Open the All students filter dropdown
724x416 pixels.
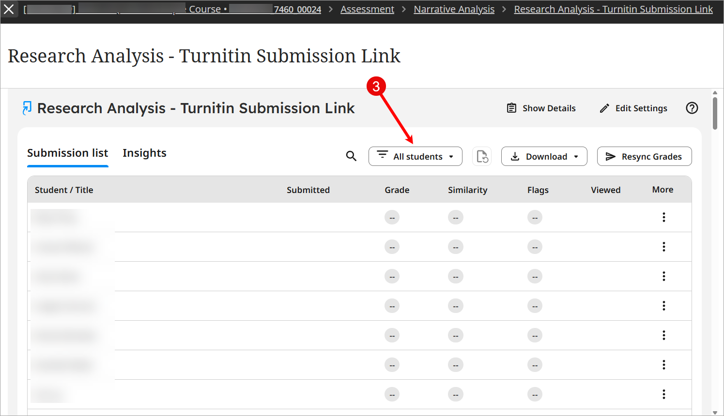(416, 156)
